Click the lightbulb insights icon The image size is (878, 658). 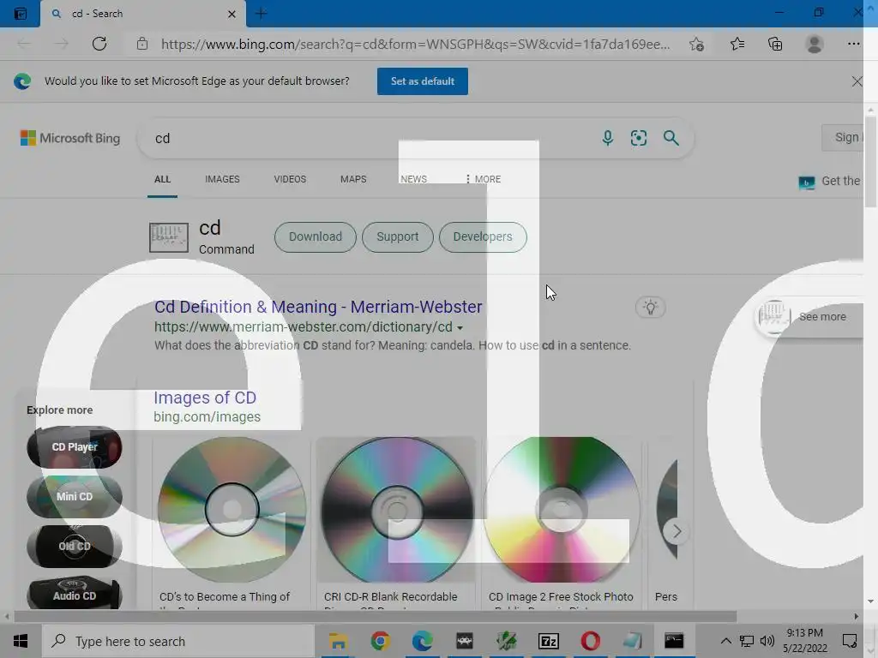(x=650, y=308)
